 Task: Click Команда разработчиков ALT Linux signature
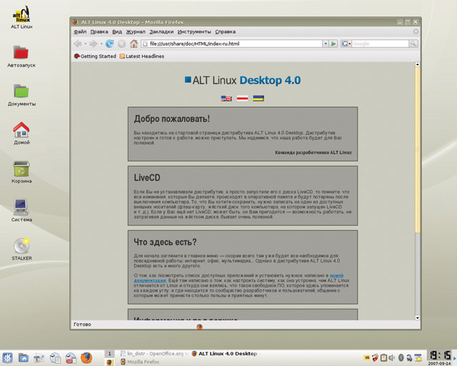[x=313, y=152]
